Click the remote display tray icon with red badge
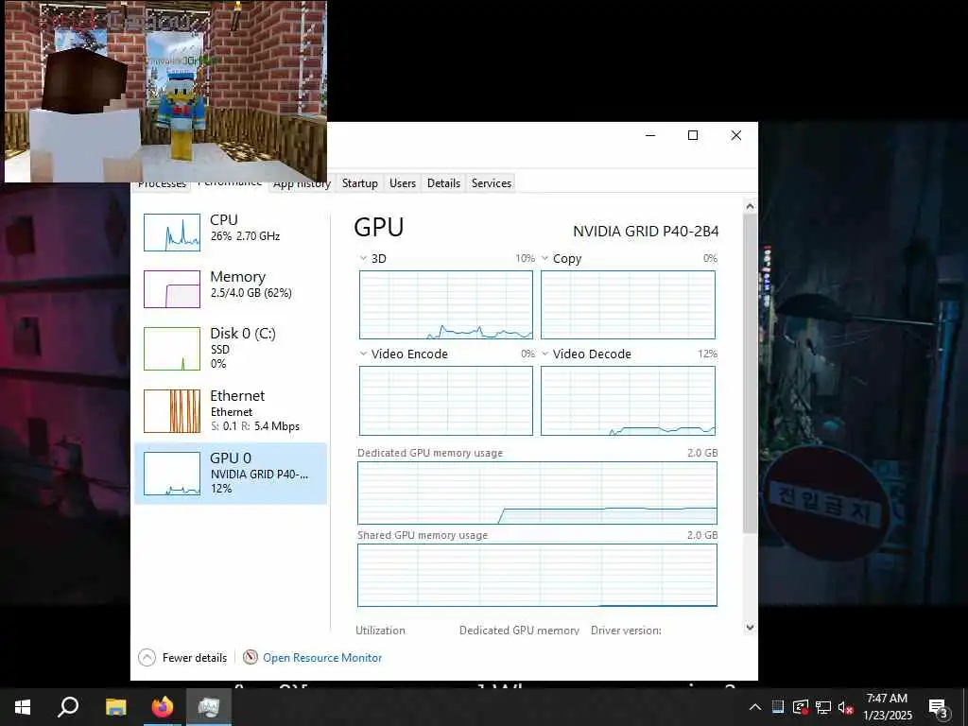 pos(801,707)
